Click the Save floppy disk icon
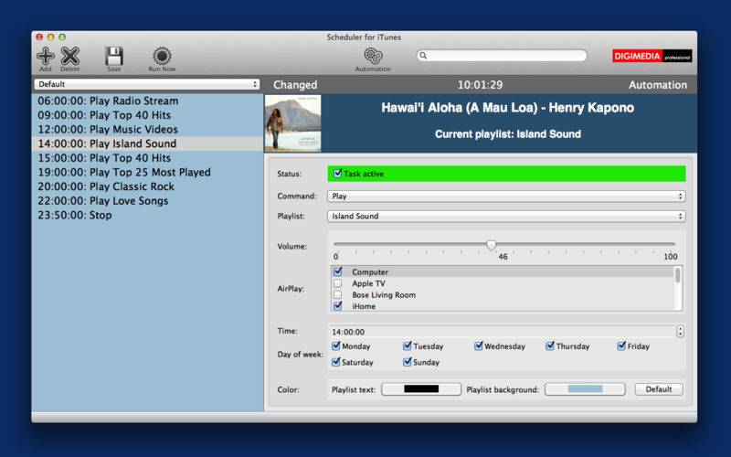731x457 pixels. point(113,56)
